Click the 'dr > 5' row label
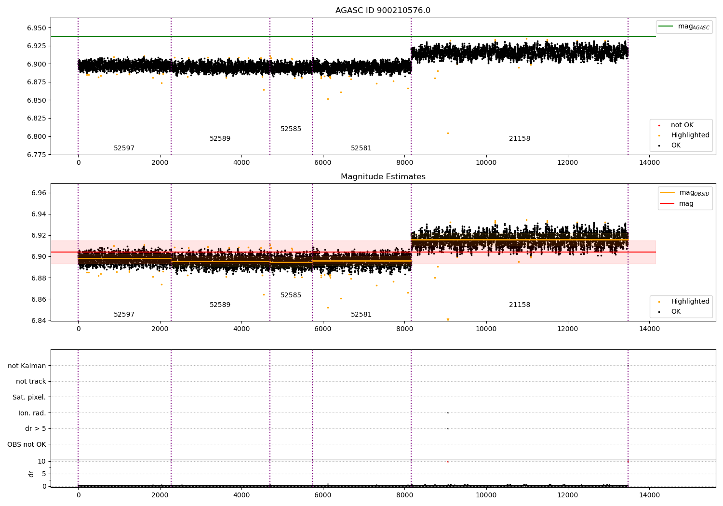723x506 pixels. point(36,429)
